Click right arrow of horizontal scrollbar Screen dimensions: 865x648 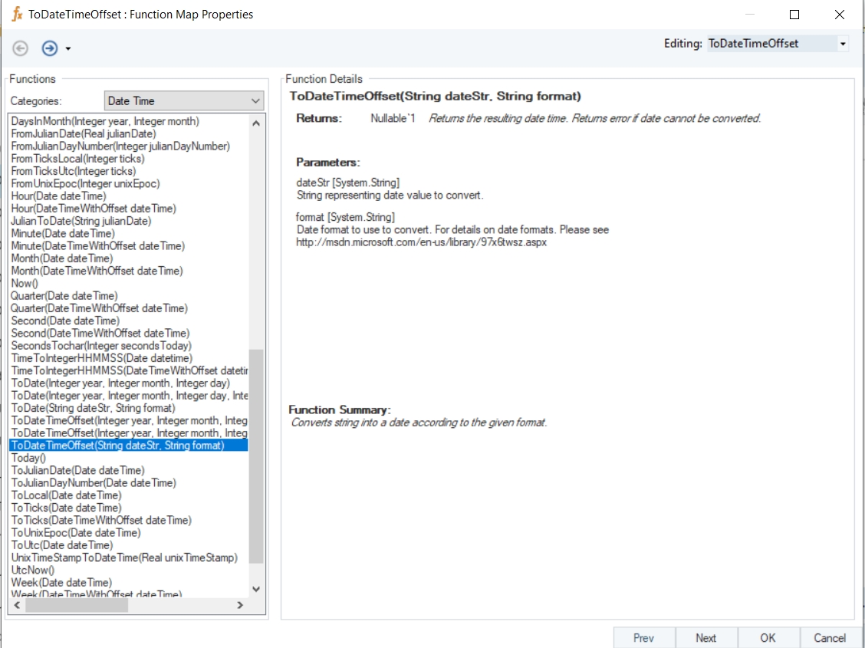pos(239,605)
